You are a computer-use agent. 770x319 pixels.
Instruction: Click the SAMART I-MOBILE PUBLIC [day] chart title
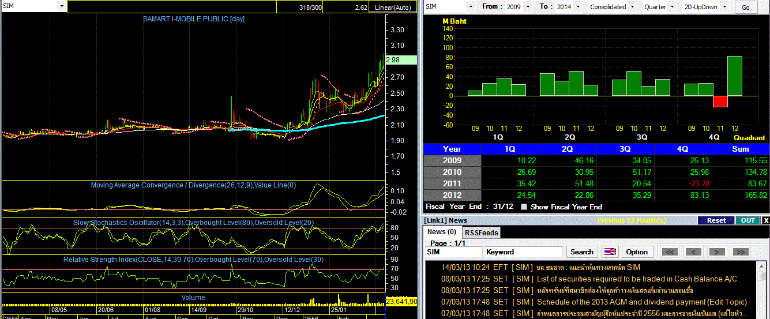(194, 19)
